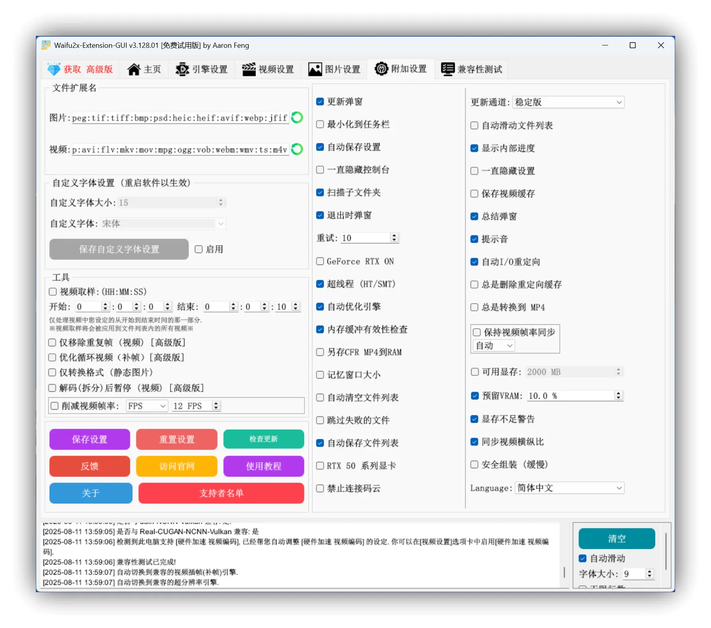Viewport: 711px width, 628px height.
Task: Enable 可用显存 checkbox
Action: click(475, 372)
